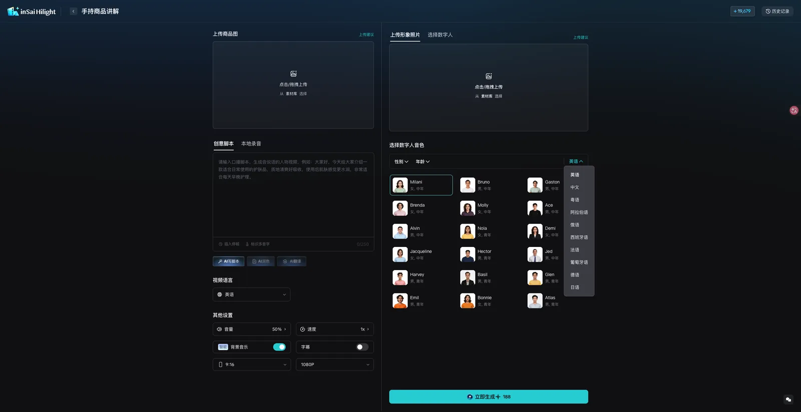Viewport: 801px width, 412px height.
Task: Choose 素材库 in avatar photo upload area
Action: pos(487,96)
